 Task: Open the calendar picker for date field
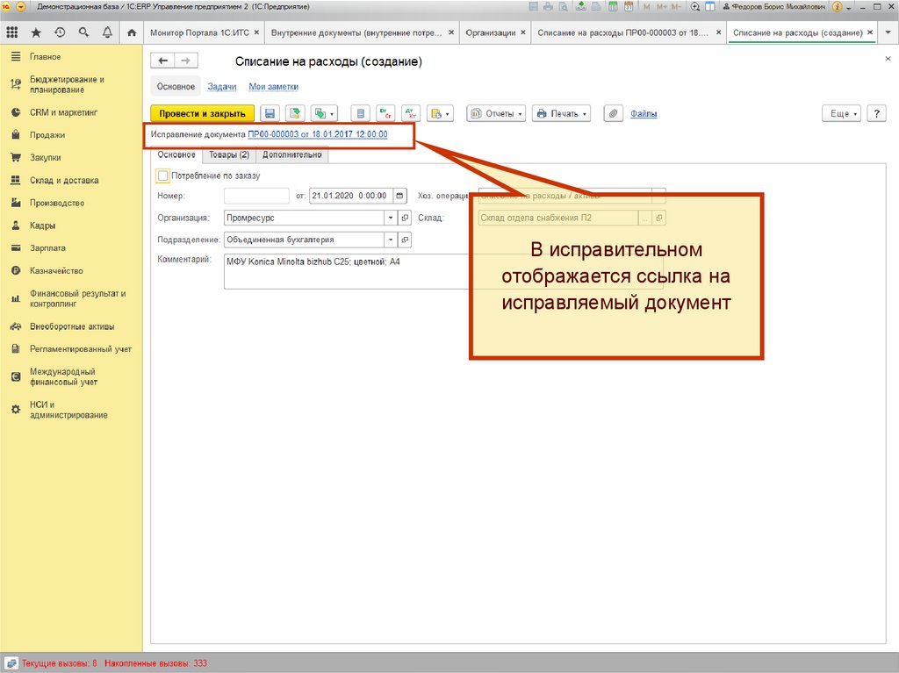pyautogui.click(x=399, y=196)
